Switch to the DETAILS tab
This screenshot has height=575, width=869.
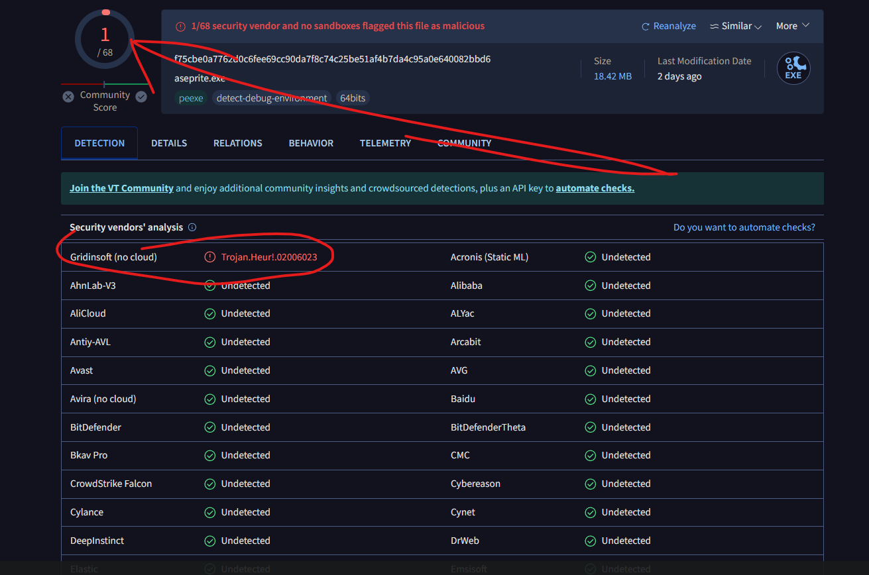click(x=169, y=143)
